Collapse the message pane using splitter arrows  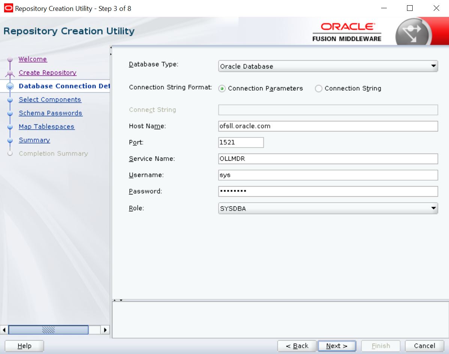(121, 300)
